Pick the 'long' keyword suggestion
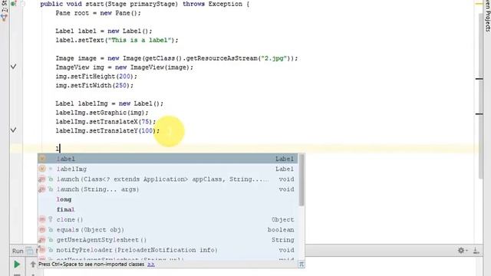The width and height of the screenshot is (491, 276). [x=168, y=199]
